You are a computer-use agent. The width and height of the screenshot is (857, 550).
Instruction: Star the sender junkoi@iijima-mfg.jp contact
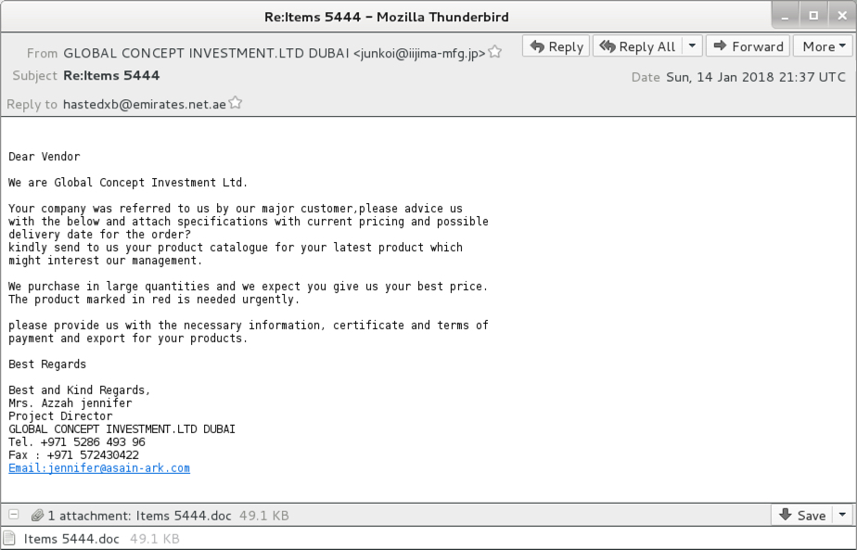[495, 52]
